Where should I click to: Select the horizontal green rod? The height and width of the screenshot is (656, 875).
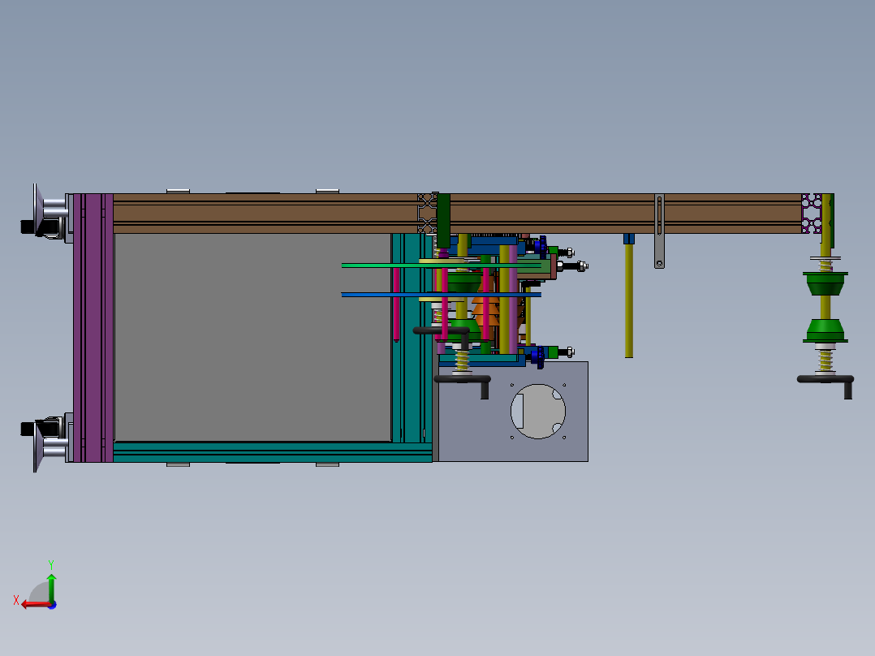pos(441,265)
